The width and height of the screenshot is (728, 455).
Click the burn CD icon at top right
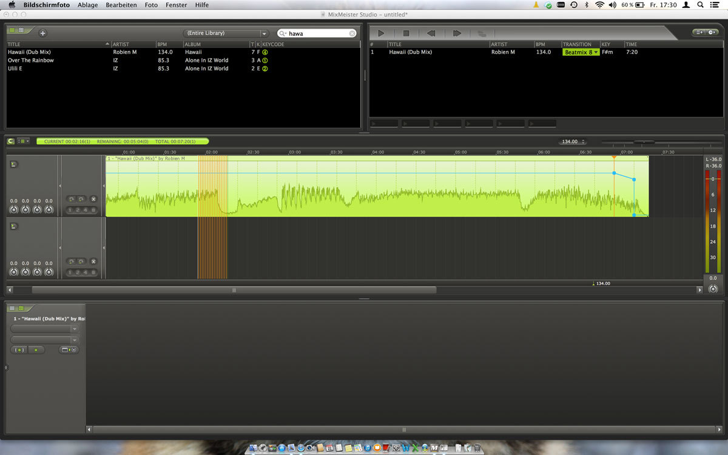tap(712, 32)
